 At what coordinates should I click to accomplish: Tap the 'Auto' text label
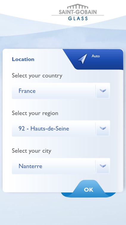pyautogui.click(x=96, y=56)
